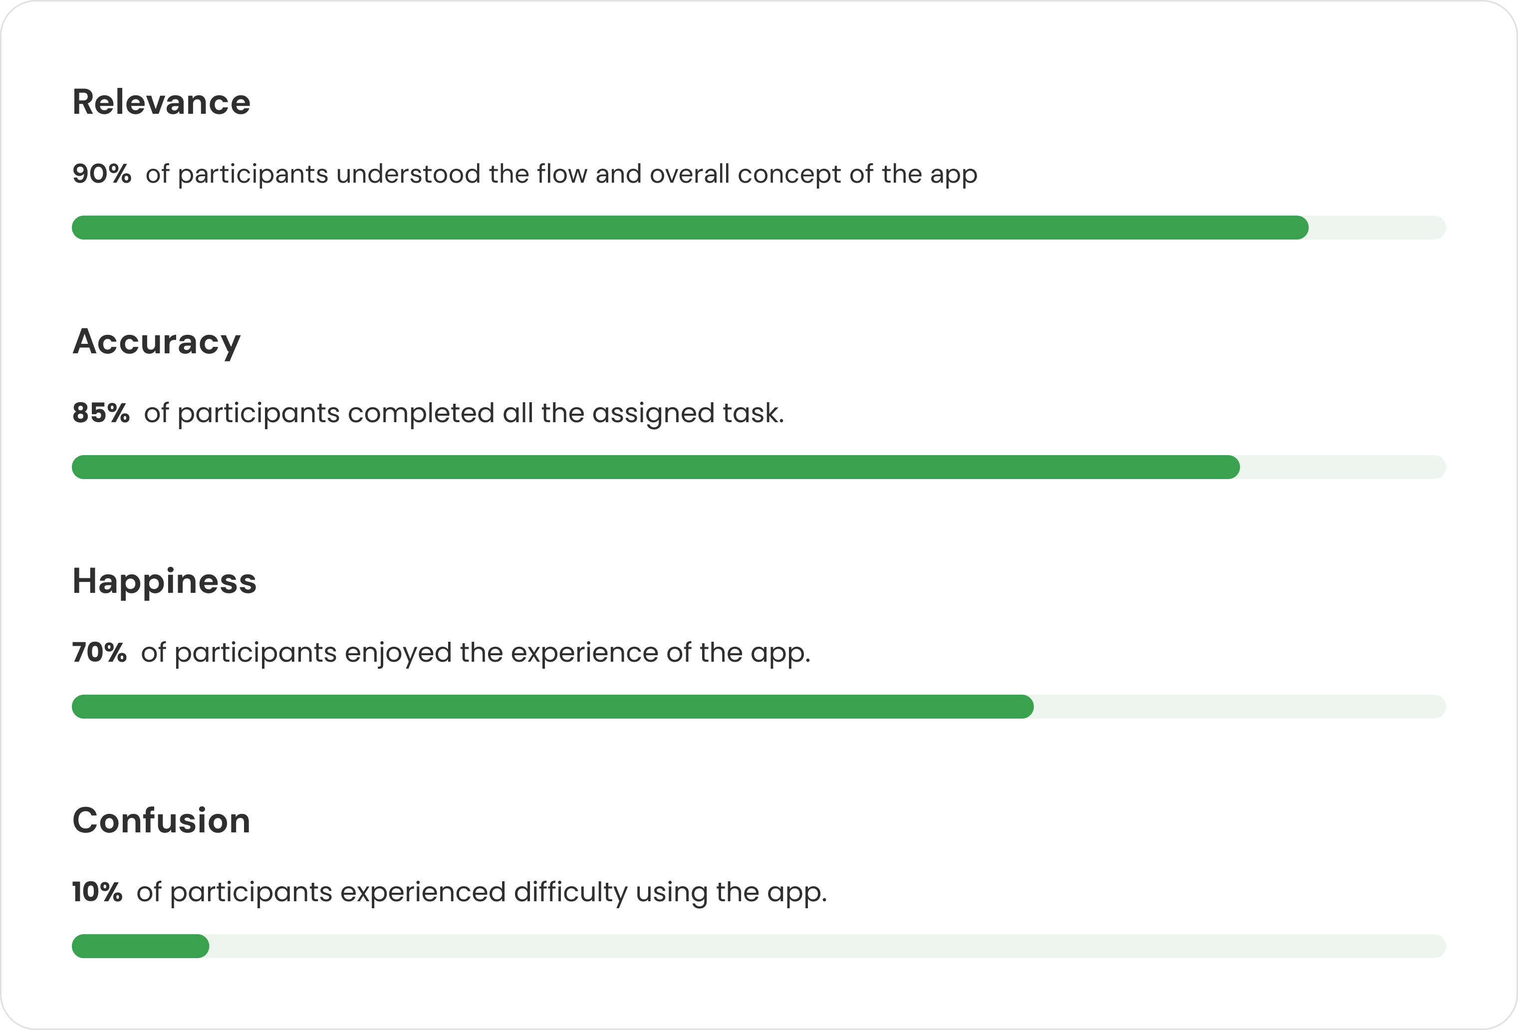Click the unfilled part of the Happiness bar
The image size is (1518, 1030).
(1239, 707)
